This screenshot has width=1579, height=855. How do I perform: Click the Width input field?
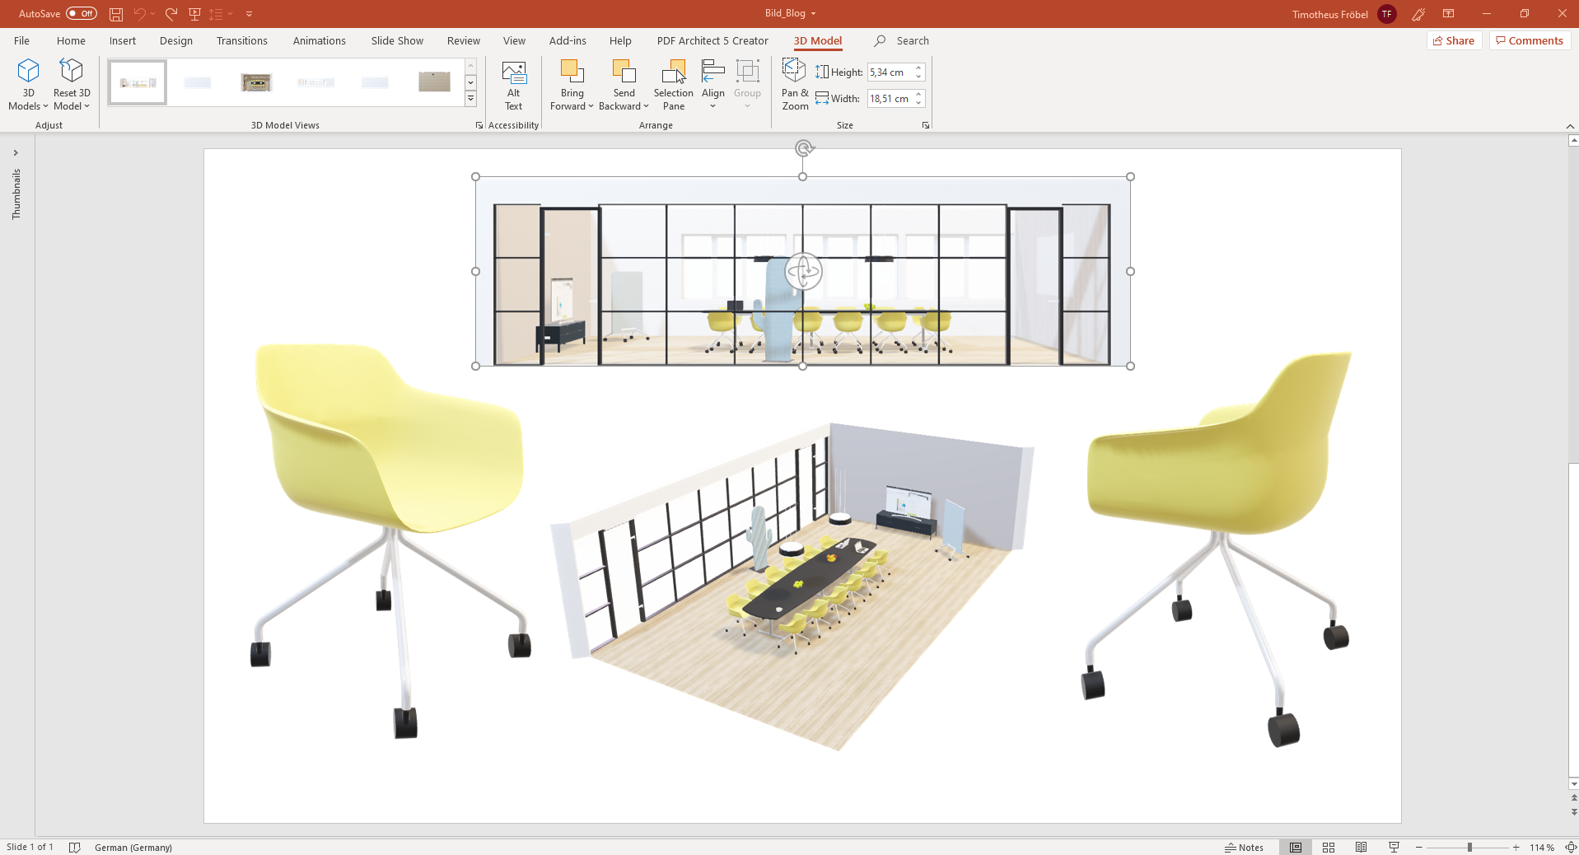click(889, 99)
